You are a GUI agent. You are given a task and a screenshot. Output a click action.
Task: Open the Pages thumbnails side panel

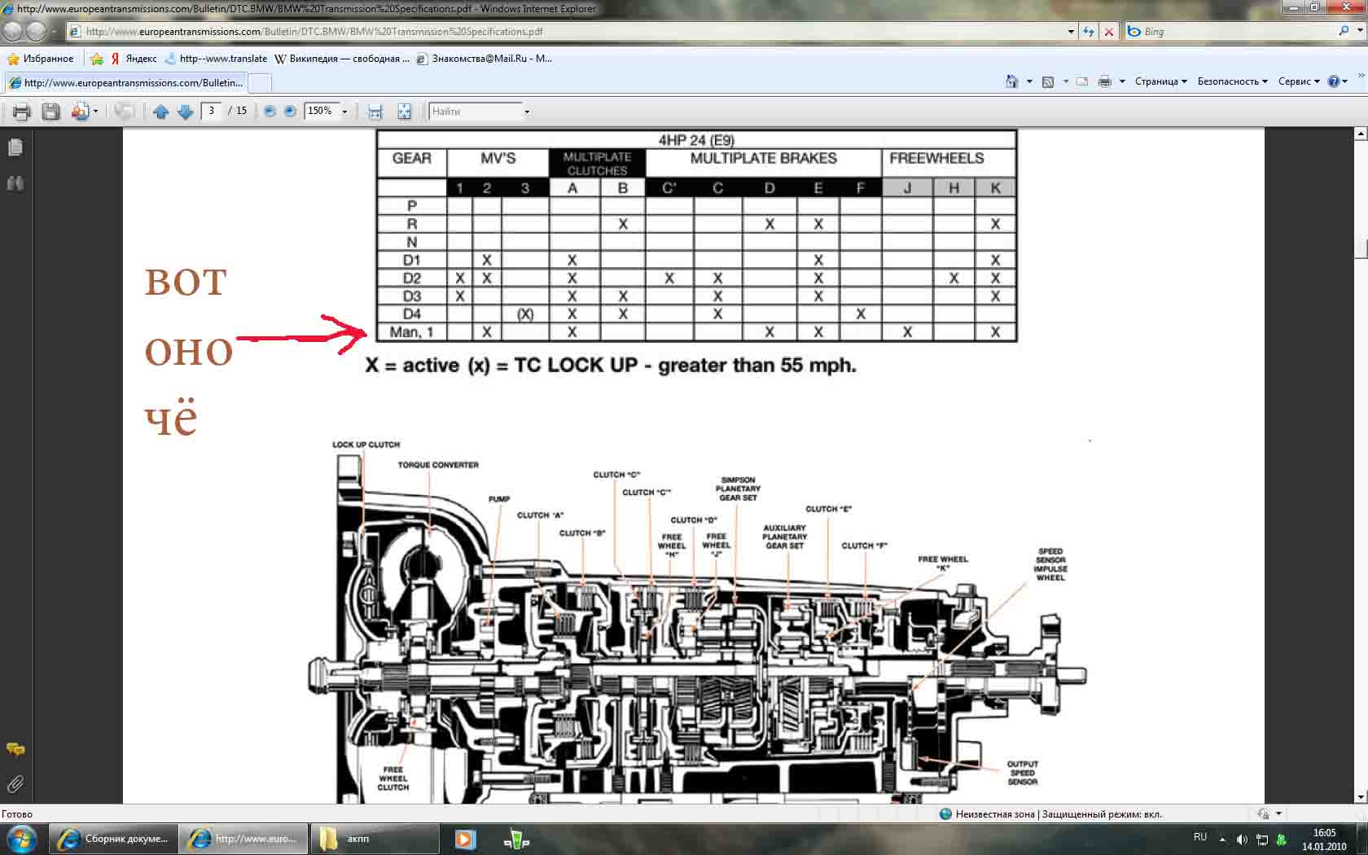pos(15,147)
